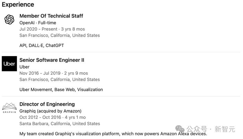Open the Member Of Technical Staff title
The width and height of the screenshot is (243, 139).
point(51,16)
